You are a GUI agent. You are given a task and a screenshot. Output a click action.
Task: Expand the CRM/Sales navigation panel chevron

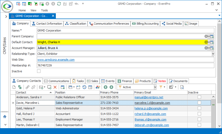click(x=6, y=16)
